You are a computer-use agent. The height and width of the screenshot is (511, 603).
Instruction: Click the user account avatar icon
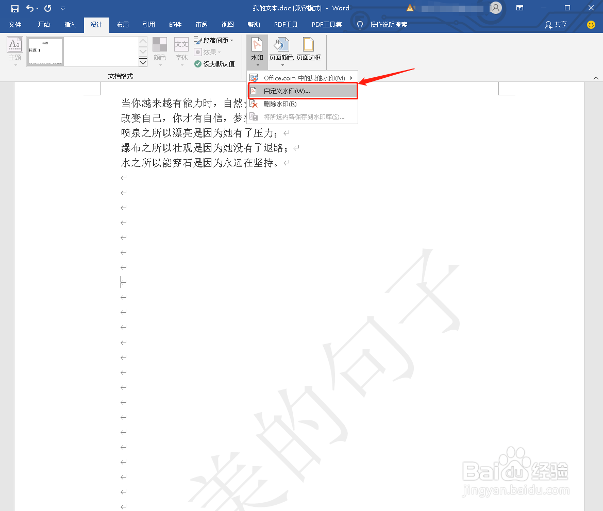tap(496, 8)
